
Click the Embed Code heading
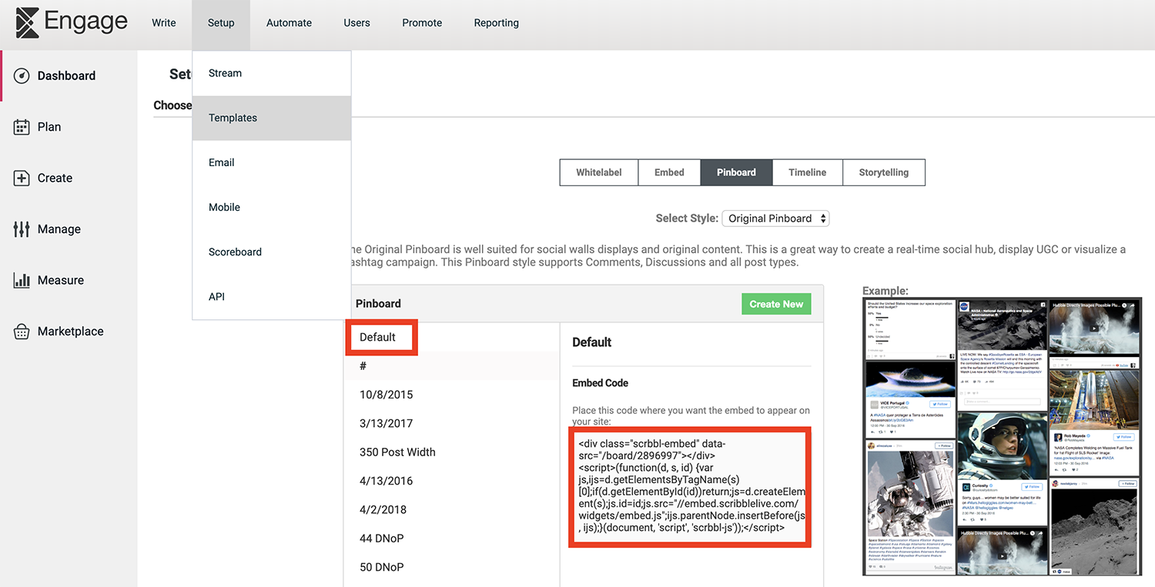[x=601, y=383]
